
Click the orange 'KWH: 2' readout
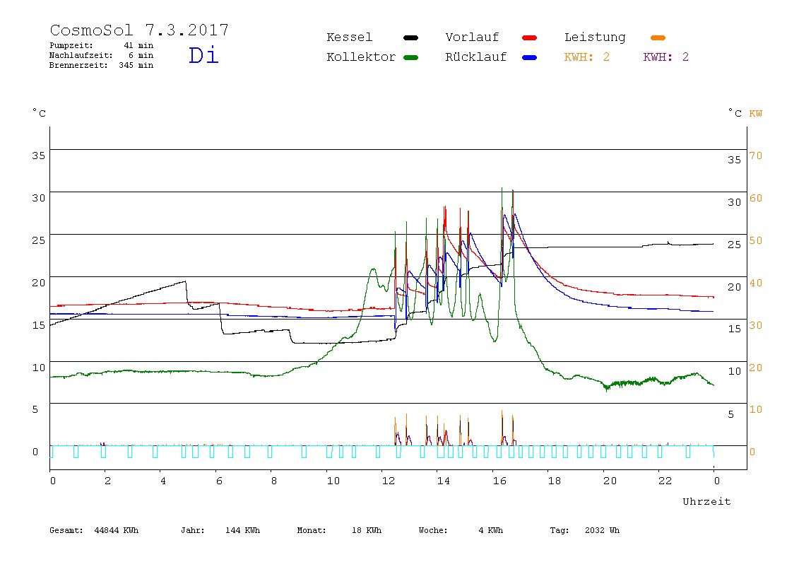click(x=587, y=57)
